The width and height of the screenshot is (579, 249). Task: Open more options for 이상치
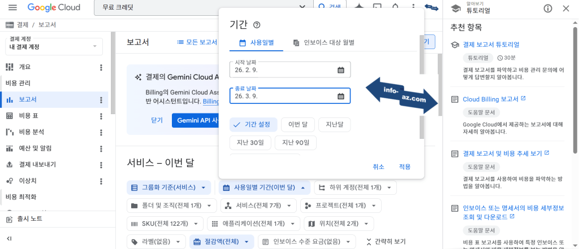click(101, 181)
